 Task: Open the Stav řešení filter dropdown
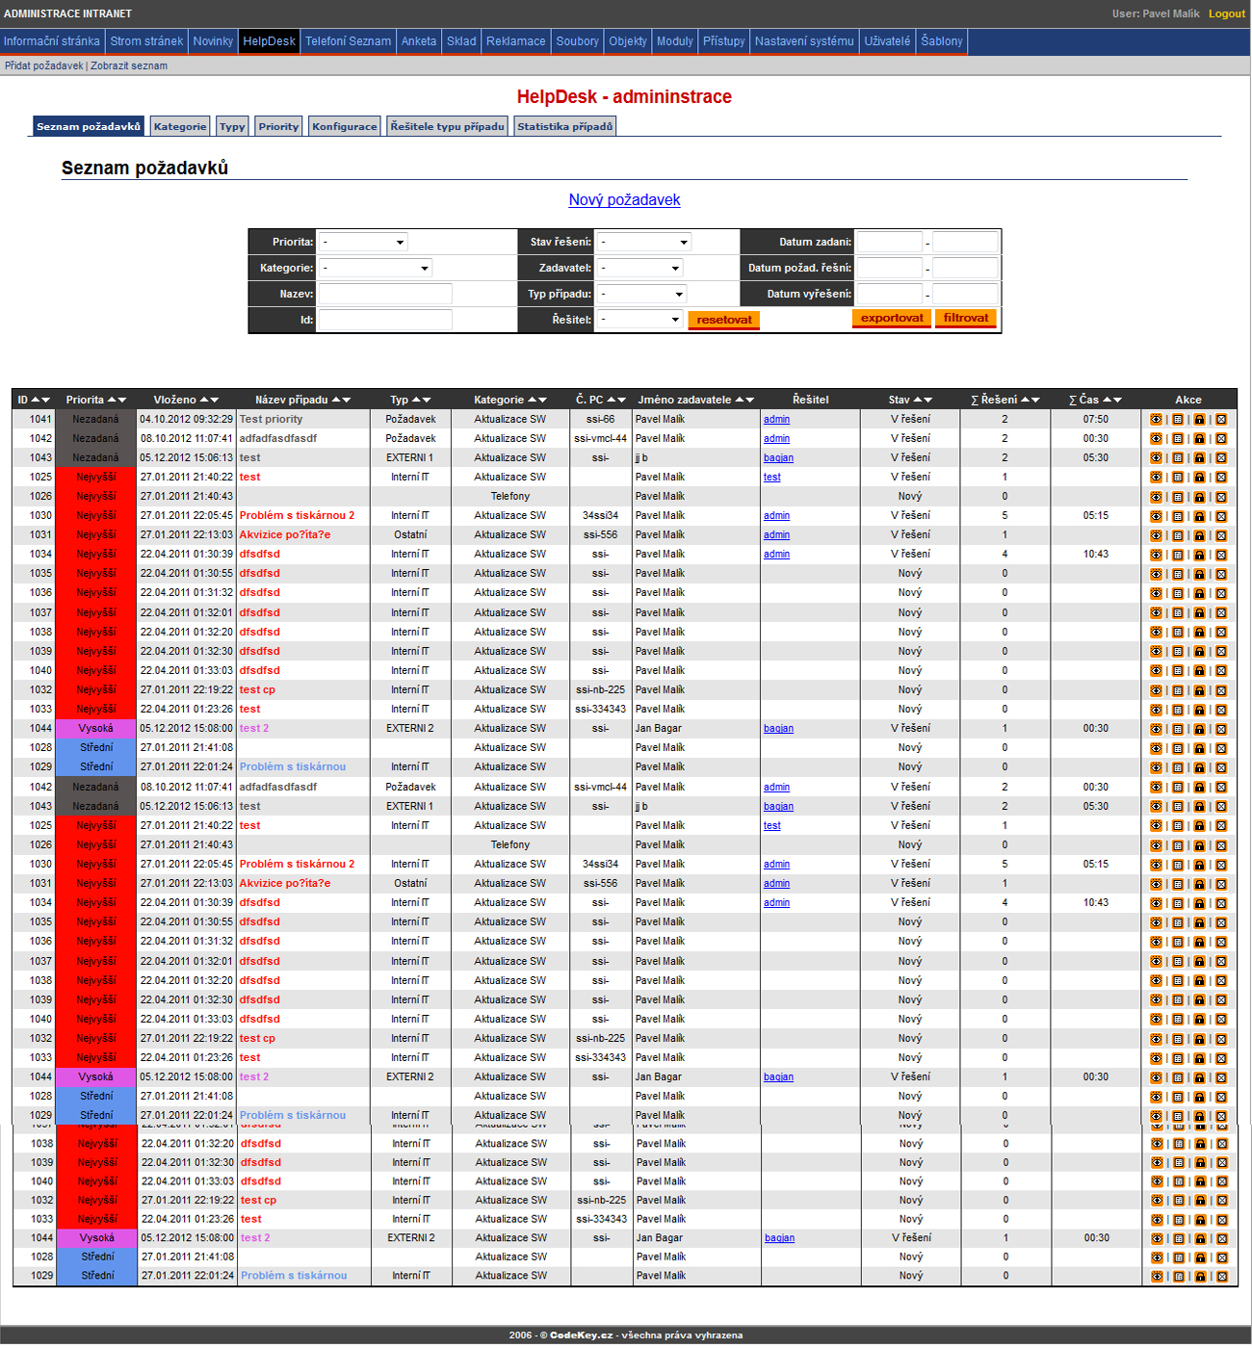[643, 242]
